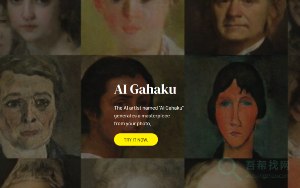Select the elderly man in dark suit portrait

point(236,27)
